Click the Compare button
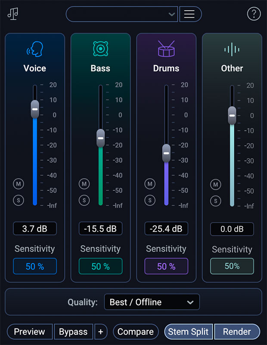 pyautogui.click(x=136, y=332)
